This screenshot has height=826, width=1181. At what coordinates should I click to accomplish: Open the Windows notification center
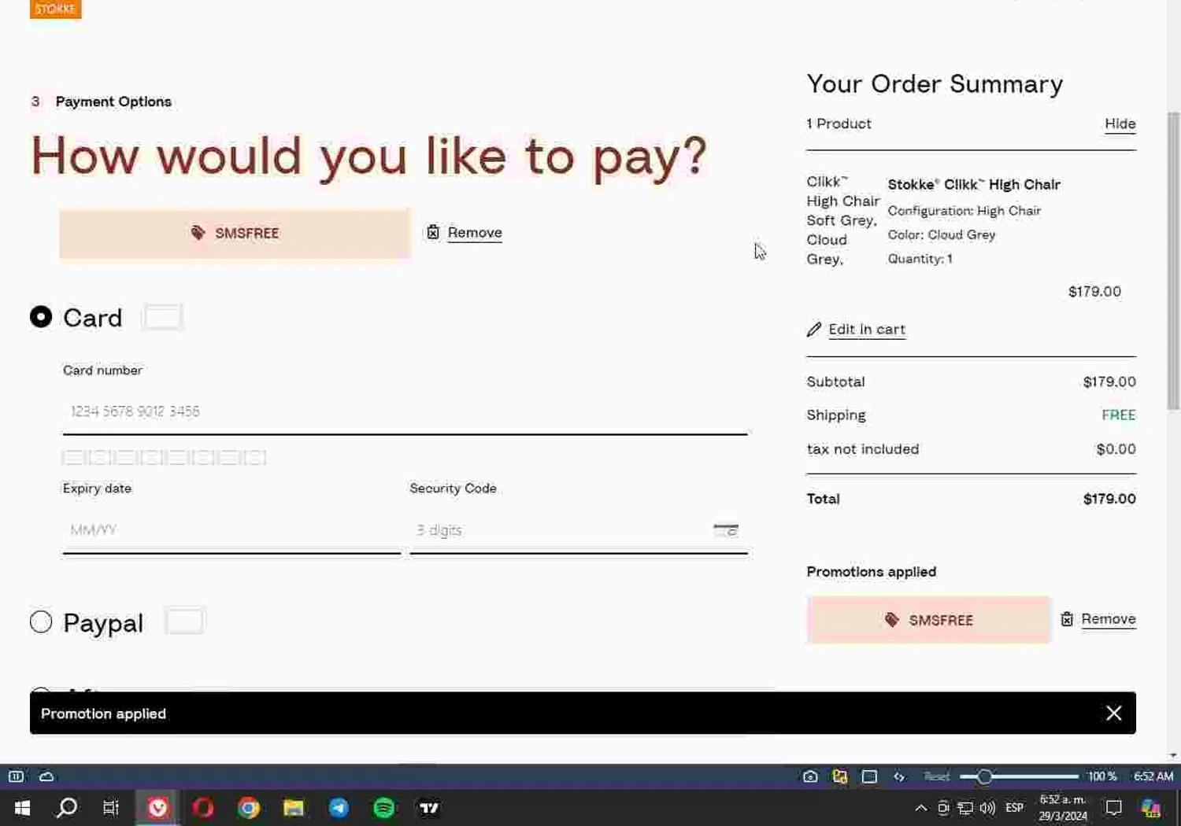point(1113,808)
